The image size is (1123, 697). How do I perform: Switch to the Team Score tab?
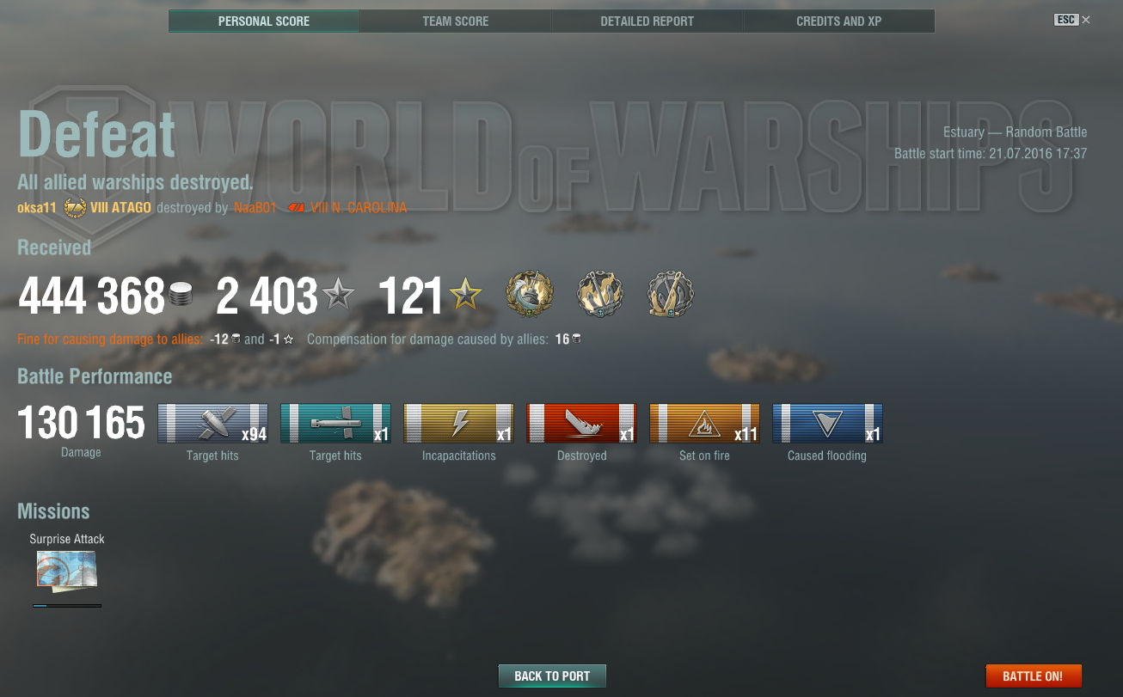pos(456,21)
